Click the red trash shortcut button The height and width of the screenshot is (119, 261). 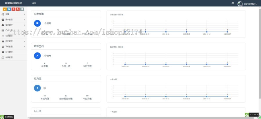pos(13,9)
